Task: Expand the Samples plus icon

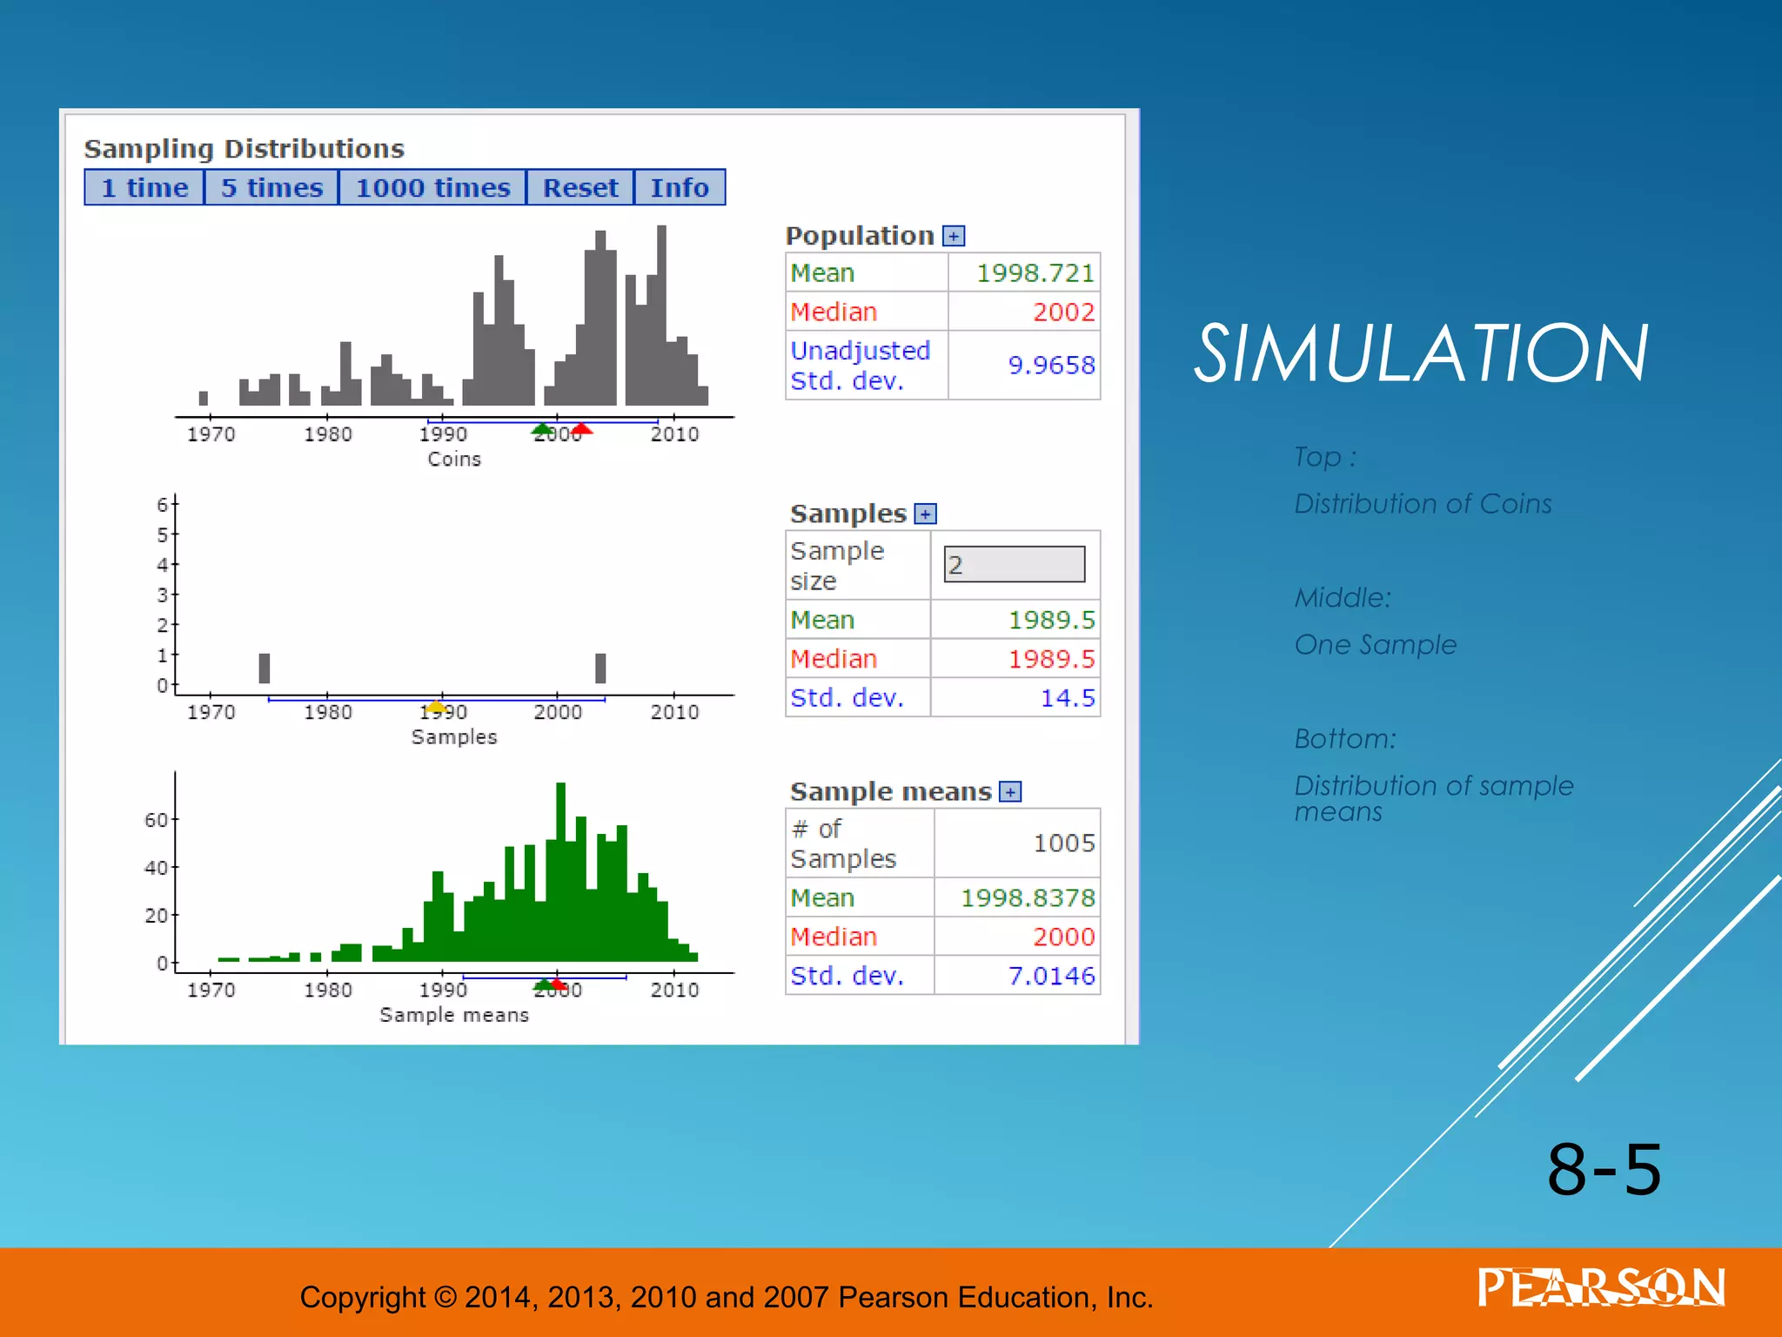Action: tap(925, 514)
